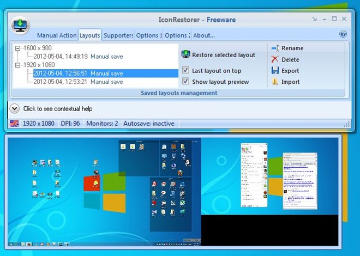The width and height of the screenshot is (360, 256).
Task: Collapse the 1920 x 1080 tree node
Action: pos(17,65)
